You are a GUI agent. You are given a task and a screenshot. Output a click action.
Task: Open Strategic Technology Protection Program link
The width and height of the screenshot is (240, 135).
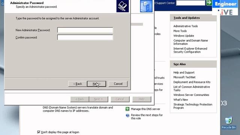(193, 106)
